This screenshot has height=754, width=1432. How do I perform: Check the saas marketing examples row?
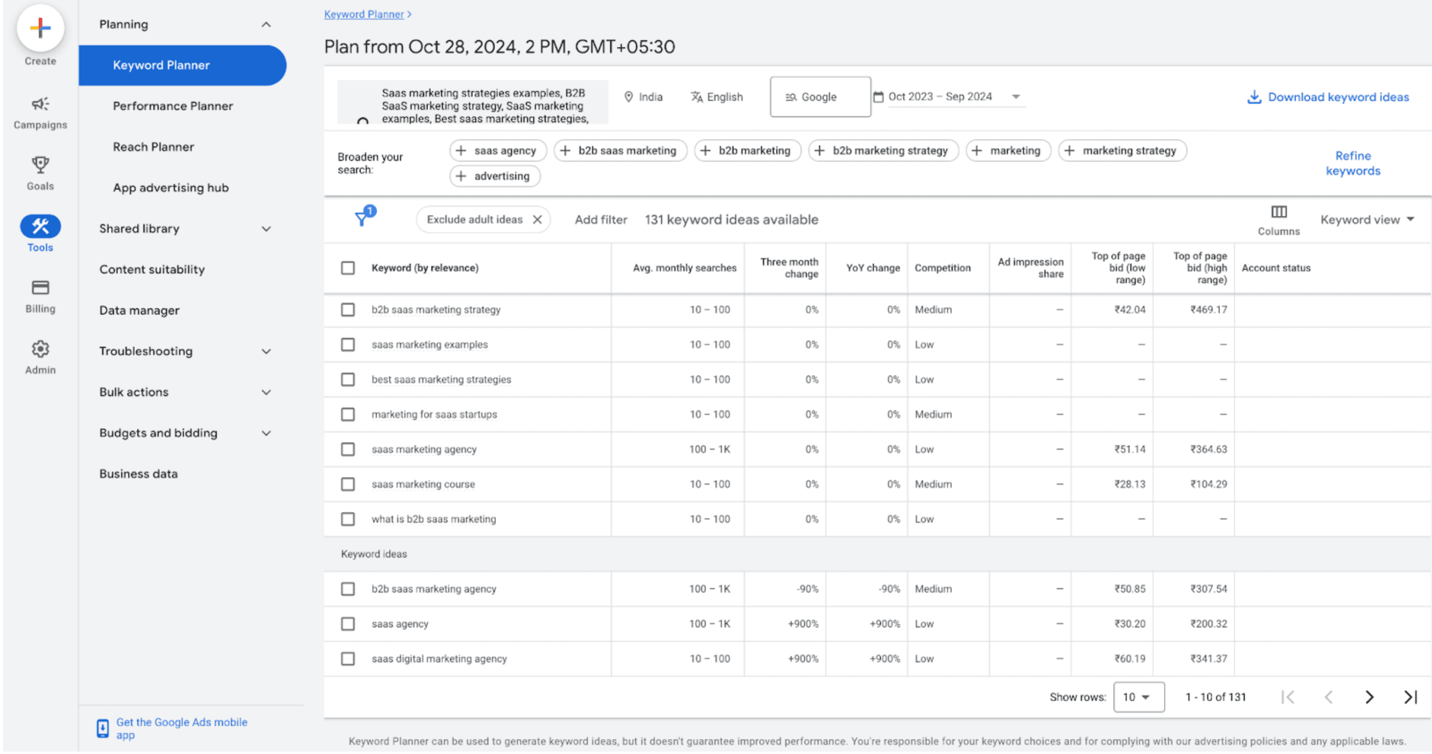coord(348,345)
